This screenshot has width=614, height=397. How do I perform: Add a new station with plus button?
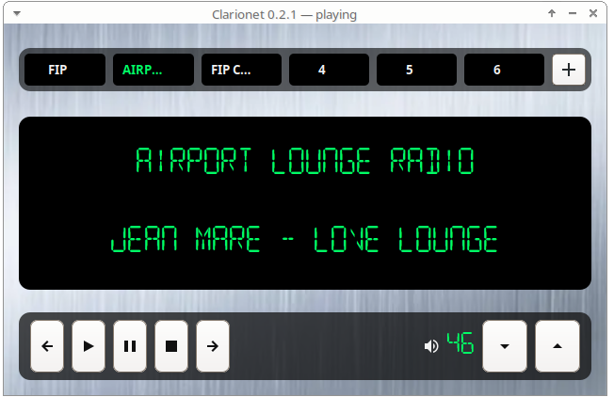569,70
